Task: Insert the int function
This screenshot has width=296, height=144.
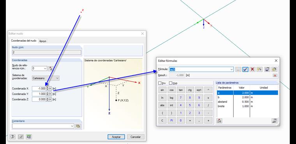Action: pos(171,105)
